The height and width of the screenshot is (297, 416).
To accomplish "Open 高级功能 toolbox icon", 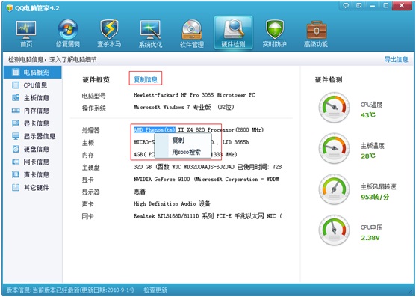I will tap(316, 34).
